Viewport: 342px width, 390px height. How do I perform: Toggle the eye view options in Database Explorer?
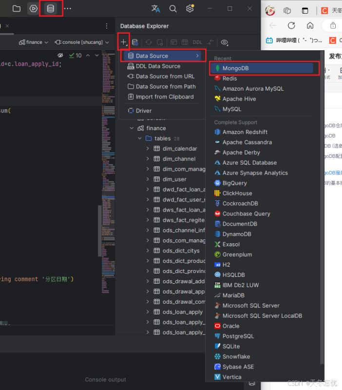click(x=225, y=42)
